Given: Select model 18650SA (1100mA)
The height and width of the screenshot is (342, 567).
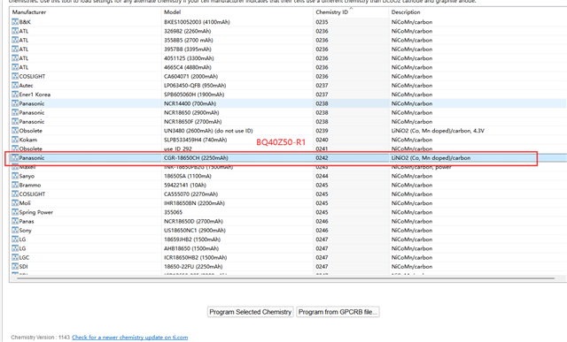Looking at the screenshot, I should 188,176.
